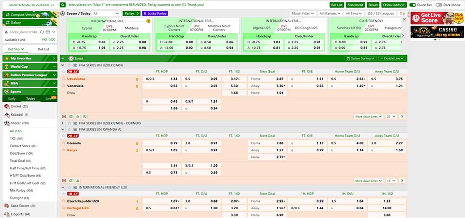
Task: Click green arrow next to 13 dropdown
Action: (402, 181)
